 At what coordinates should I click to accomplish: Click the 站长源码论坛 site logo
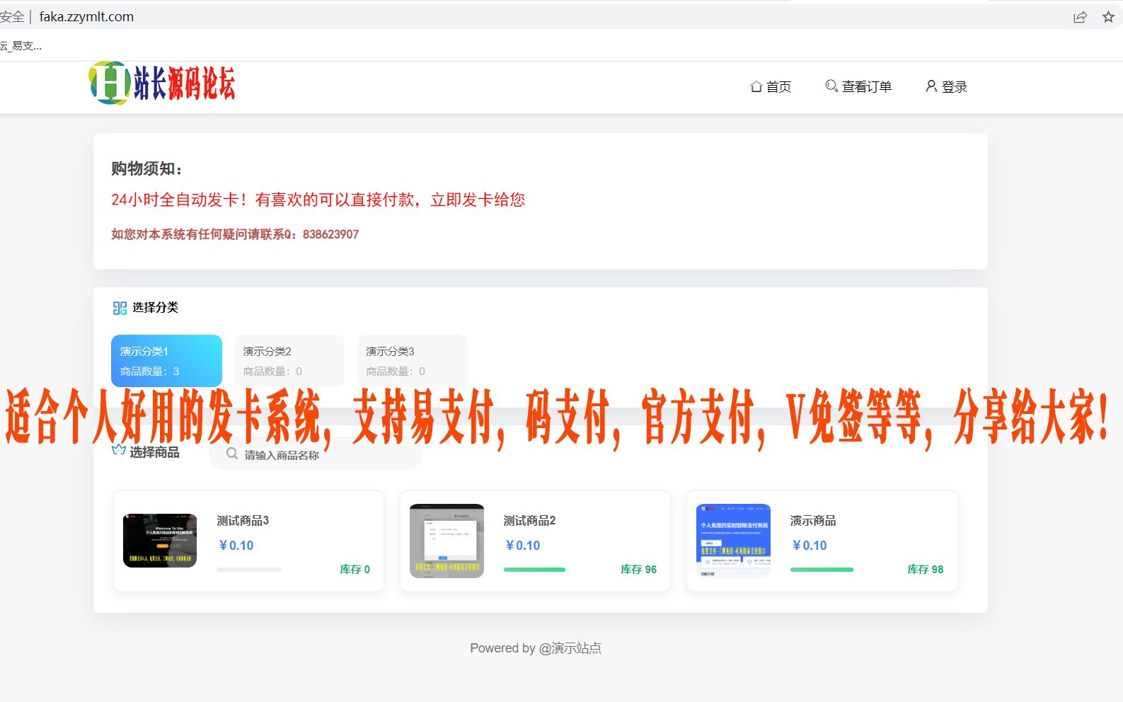tap(162, 84)
